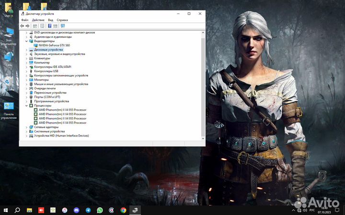The image size is (345, 215).
Task: Open Telegram from the taskbar
Action: [88, 210]
